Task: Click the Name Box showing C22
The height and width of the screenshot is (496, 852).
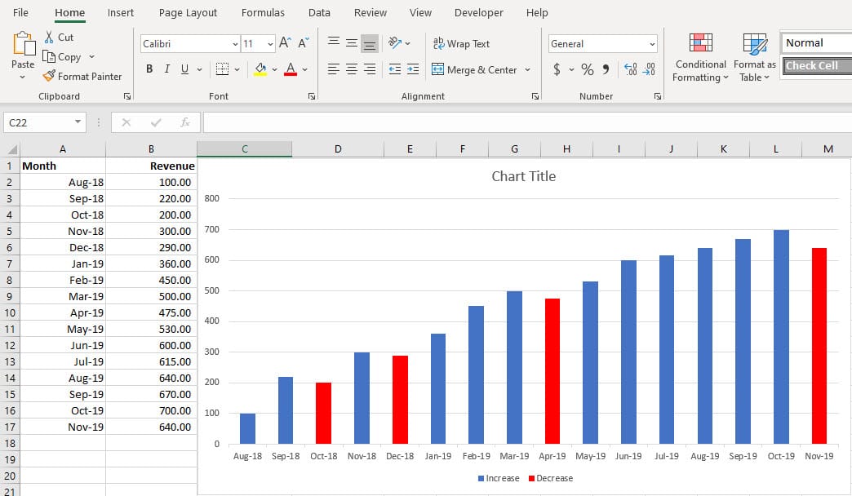Action: (x=38, y=122)
